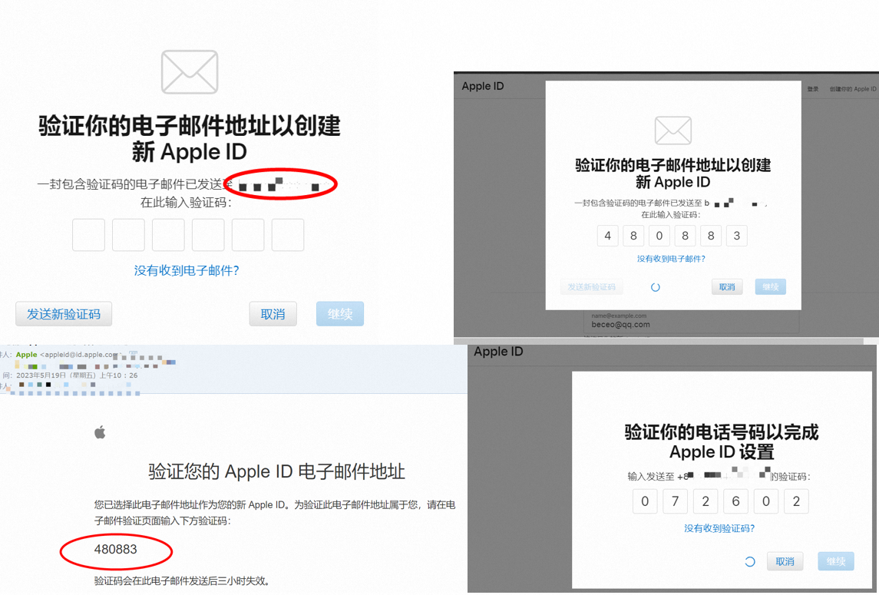This screenshot has width=879, height=595.
Task: Focus the sixth empty verification code box
Action: pyautogui.click(x=288, y=235)
